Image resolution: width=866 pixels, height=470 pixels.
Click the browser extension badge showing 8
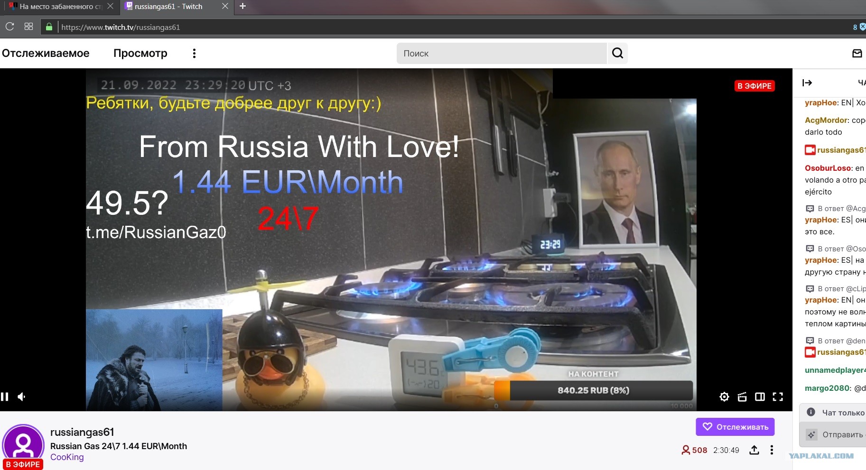click(859, 27)
